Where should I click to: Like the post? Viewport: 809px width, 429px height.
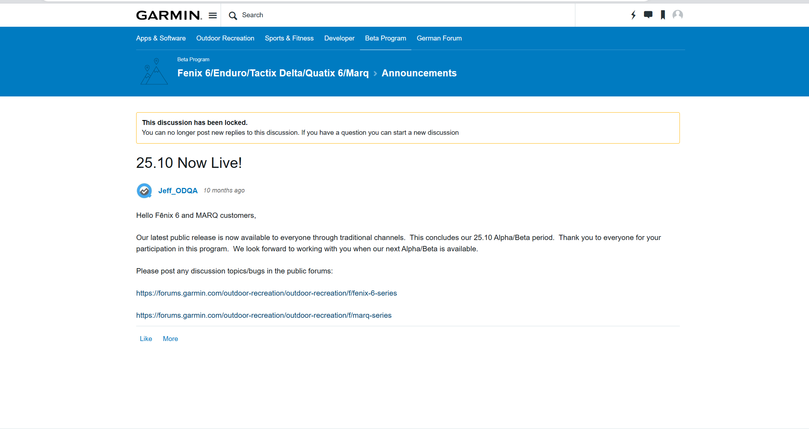click(146, 339)
